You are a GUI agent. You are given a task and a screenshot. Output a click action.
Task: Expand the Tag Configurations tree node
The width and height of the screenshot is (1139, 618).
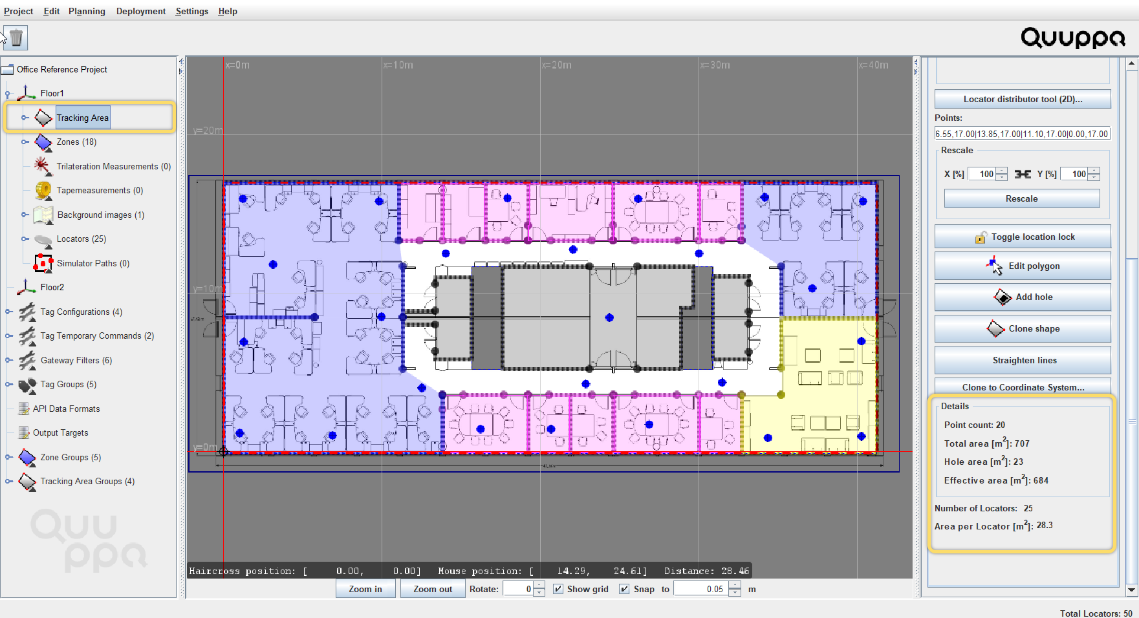click(8, 312)
